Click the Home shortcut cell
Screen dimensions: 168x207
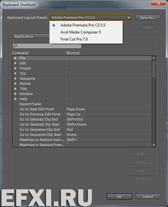(x=109, y=135)
